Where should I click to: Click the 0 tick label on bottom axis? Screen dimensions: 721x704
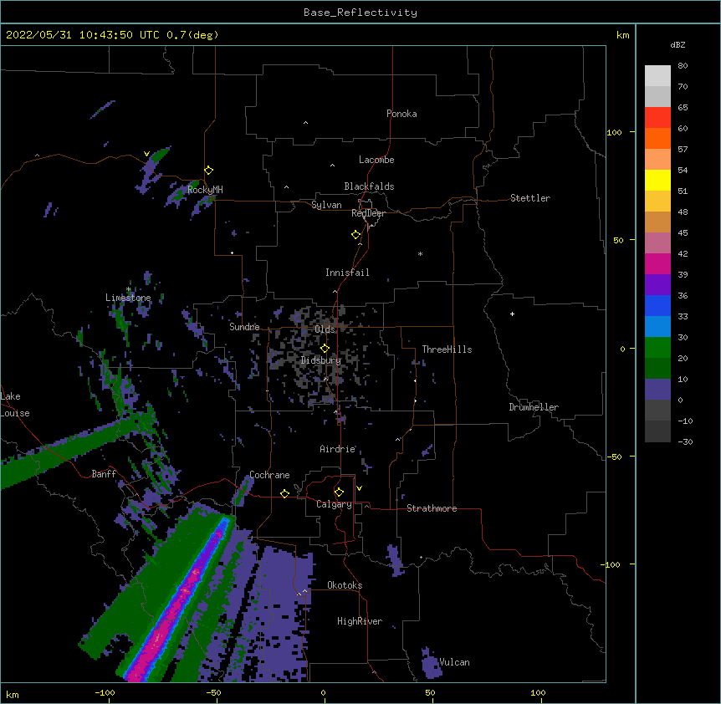pyautogui.click(x=323, y=692)
